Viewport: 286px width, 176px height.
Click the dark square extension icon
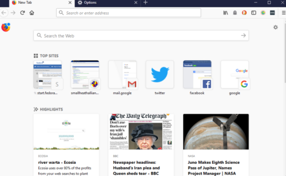tap(273, 13)
